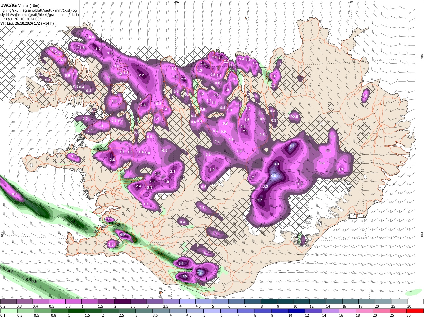
Task: Click the 'VT: Lau. 26.10.2024 17Z (+14 h)' line
Action: click(x=27, y=23)
